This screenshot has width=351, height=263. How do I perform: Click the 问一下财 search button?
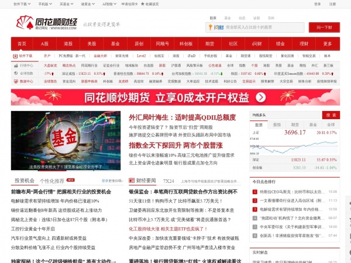point(324,27)
